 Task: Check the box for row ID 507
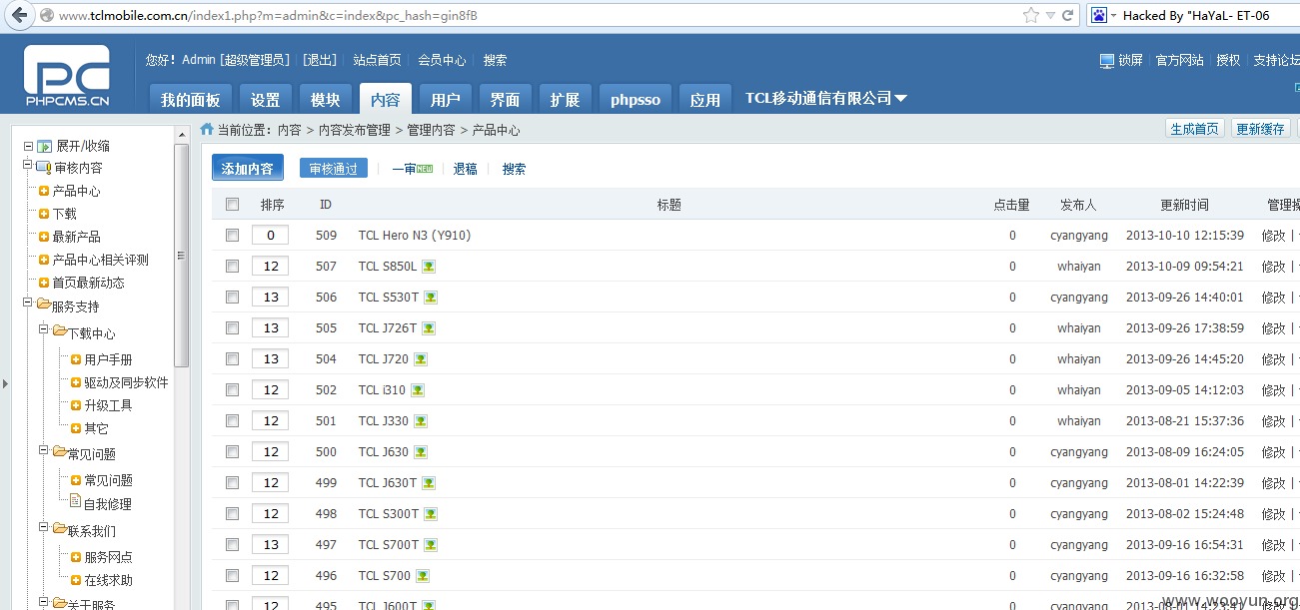point(233,267)
